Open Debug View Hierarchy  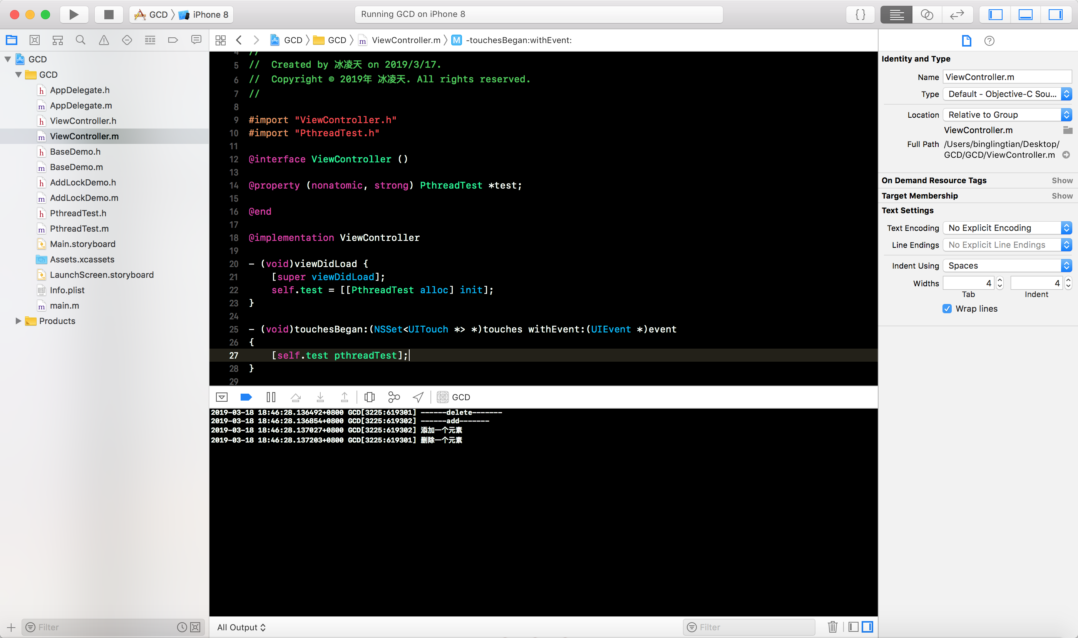pos(370,397)
